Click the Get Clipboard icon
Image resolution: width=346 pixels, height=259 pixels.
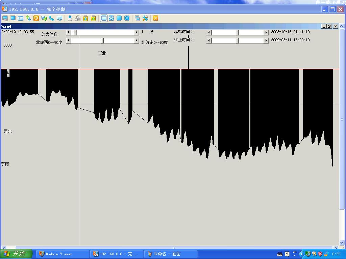pos(93,18)
